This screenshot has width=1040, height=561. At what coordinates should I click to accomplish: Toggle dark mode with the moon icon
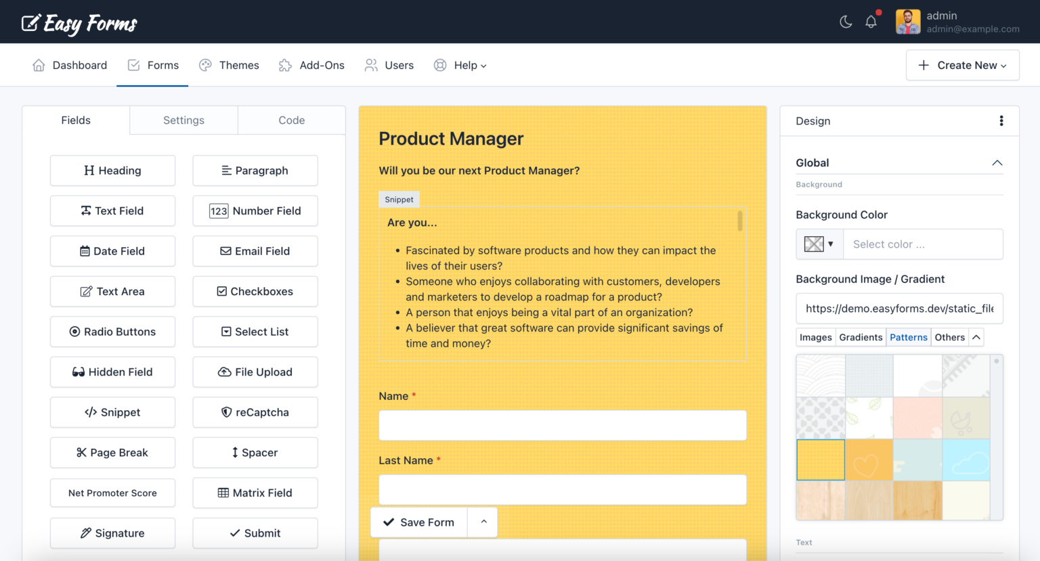coord(845,21)
